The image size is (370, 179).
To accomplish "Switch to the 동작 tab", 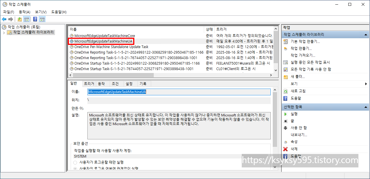I will pos(103,84).
